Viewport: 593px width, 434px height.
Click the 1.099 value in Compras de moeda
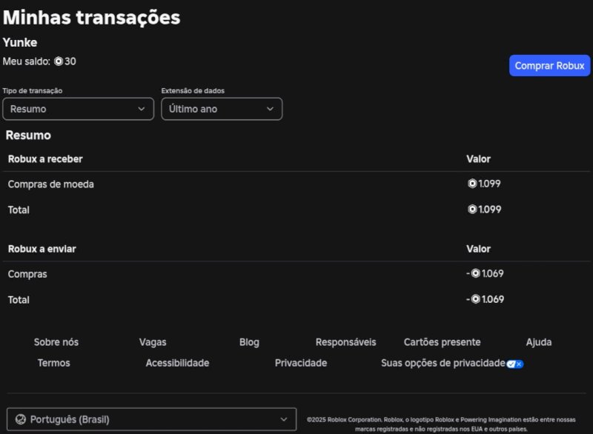tap(489, 184)
